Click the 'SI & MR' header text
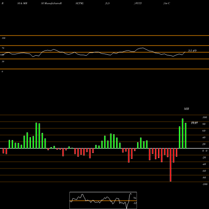 tap(22, 3)
